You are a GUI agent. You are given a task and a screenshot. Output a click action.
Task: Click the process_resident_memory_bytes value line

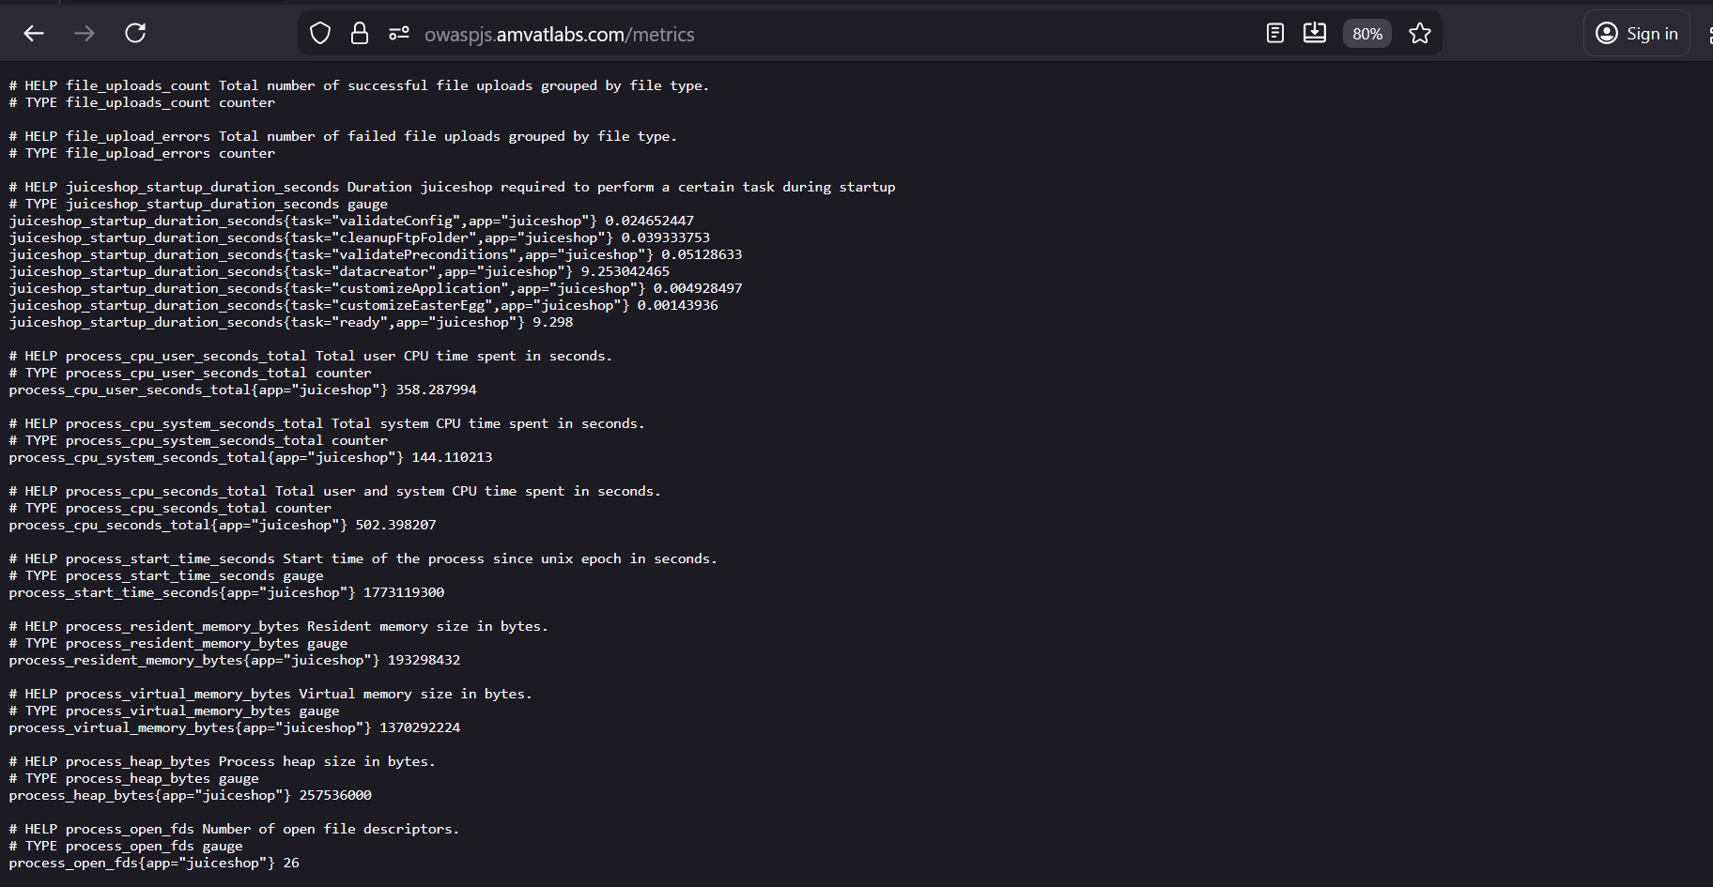[235, 660]
